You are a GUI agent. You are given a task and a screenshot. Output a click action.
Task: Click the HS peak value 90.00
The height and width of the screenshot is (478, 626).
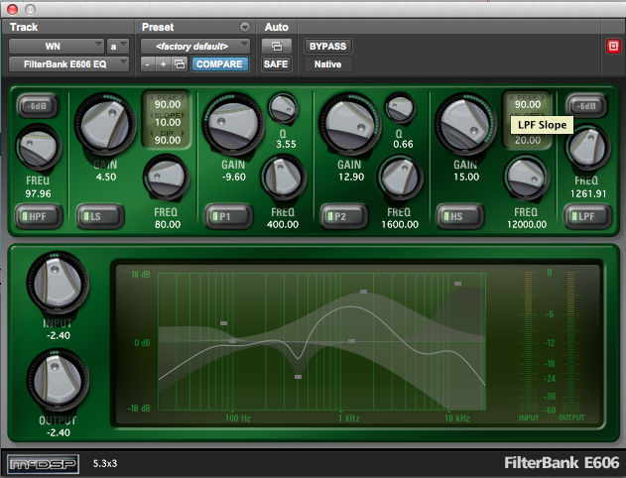tap(528, 104)
